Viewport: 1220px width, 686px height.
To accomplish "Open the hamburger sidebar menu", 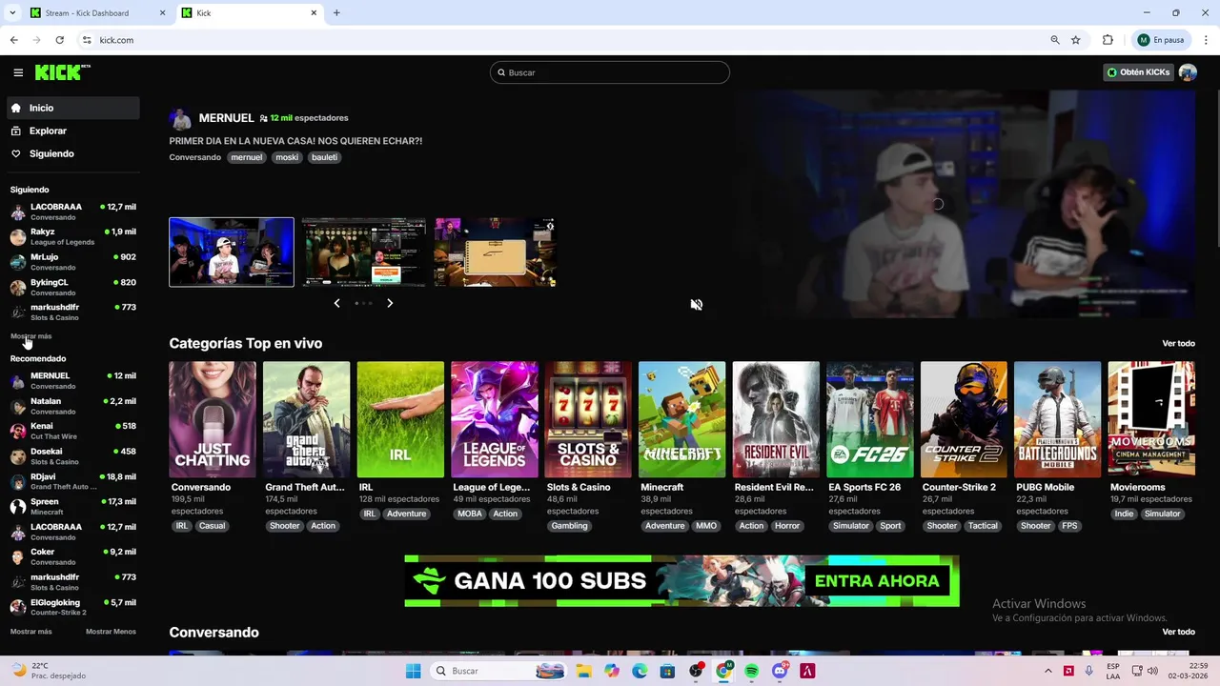I will pyautogui.click(x=18, y=72).
